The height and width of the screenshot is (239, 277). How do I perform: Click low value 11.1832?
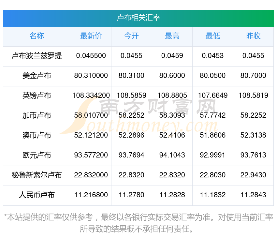tap(213, 195)
